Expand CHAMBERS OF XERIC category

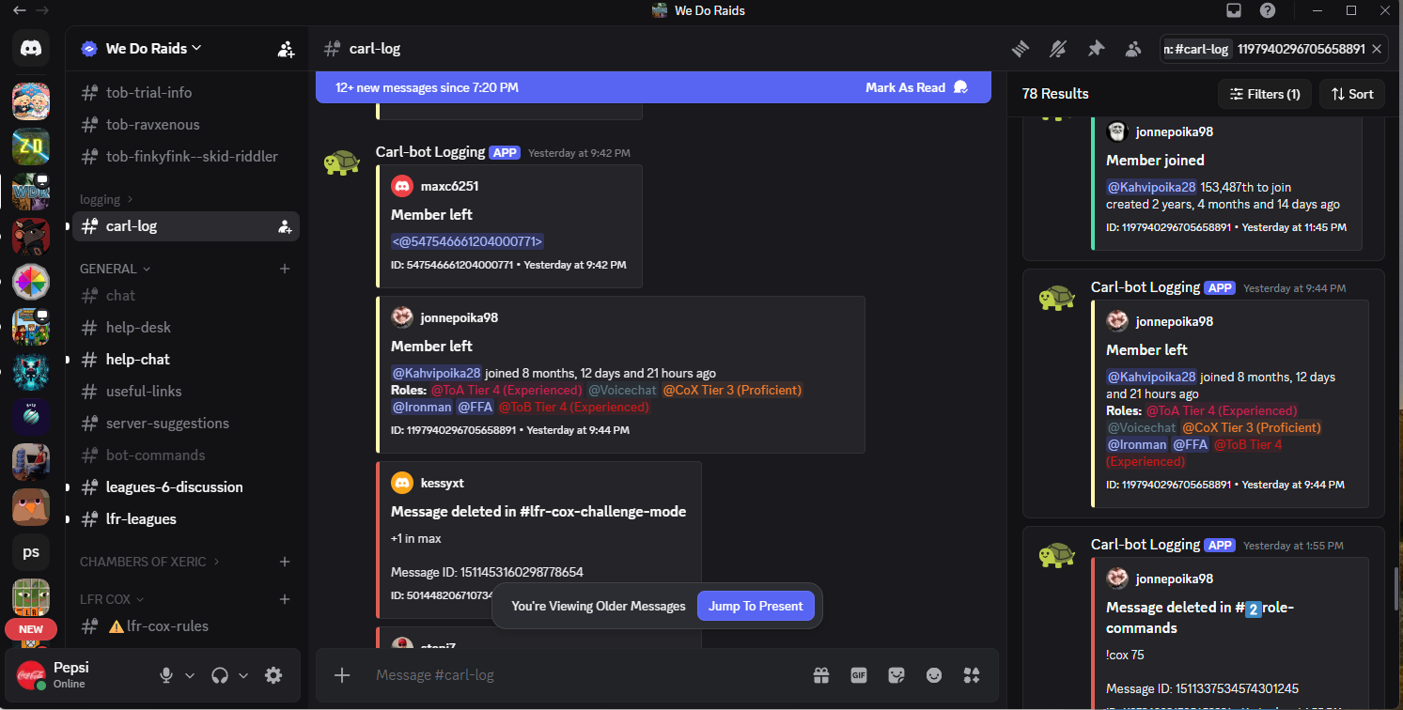(x=150, y=562)
